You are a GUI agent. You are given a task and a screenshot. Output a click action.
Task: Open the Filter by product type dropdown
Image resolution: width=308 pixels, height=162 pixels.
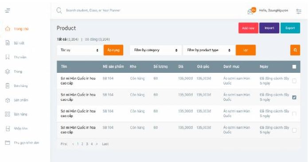(x=209, y=50)
